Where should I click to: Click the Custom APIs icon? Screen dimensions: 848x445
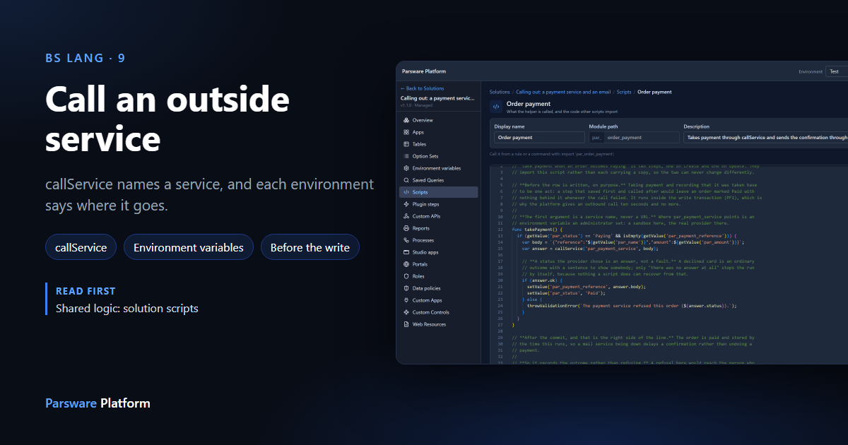point(406,216)
